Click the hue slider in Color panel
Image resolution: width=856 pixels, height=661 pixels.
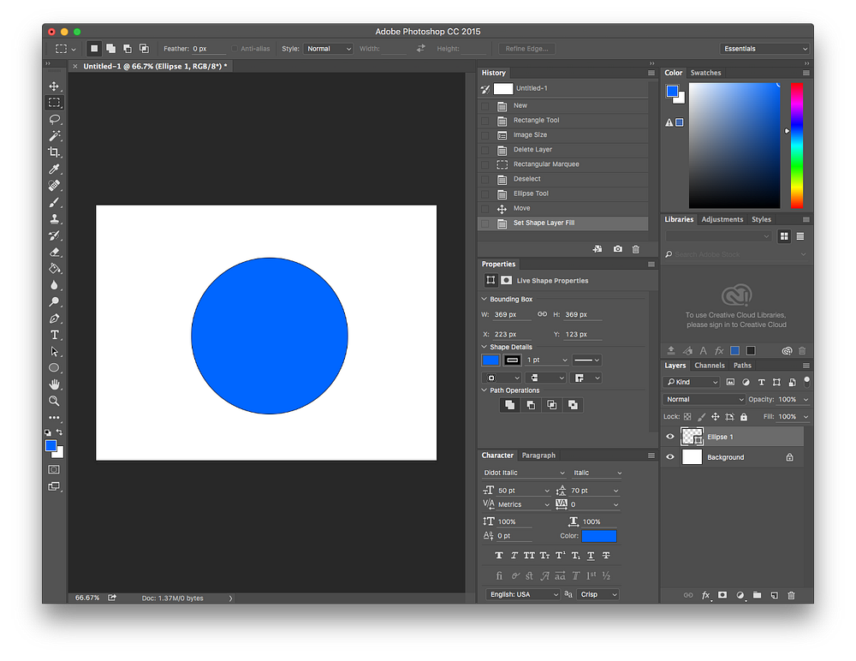[797, 146]
